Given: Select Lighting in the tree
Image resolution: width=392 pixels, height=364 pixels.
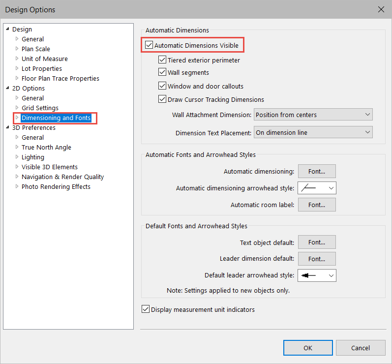Looking at the screenshot, I should 33,157.
